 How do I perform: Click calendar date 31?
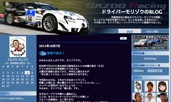click(x=8, y=86)
